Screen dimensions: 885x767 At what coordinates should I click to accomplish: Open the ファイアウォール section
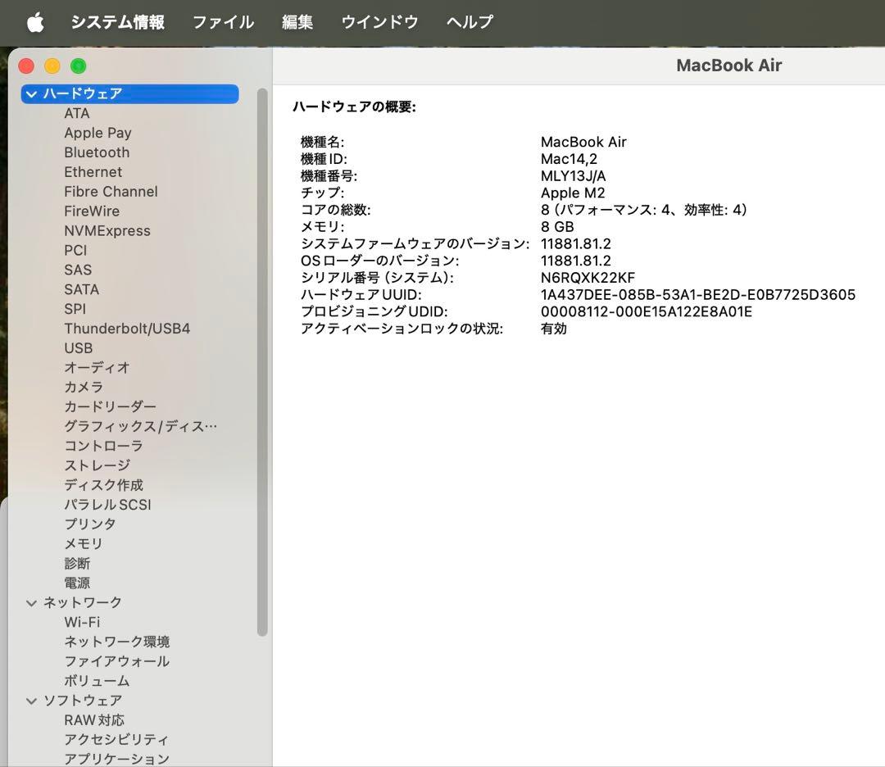pyautogui.click(x=116, y=661)
